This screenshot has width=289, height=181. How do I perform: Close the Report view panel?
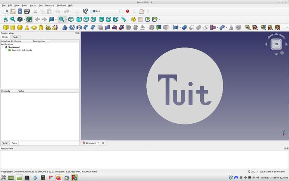coord(287,148)
